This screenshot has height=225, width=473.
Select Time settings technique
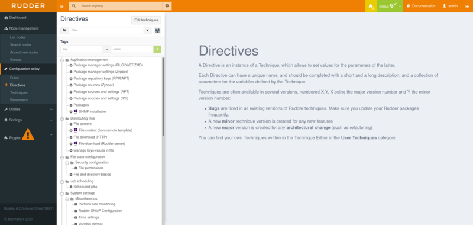(89, 217)
